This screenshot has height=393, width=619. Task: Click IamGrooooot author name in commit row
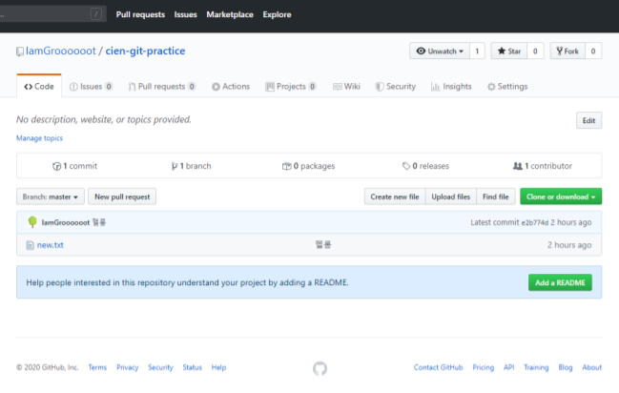tap(66, 223)
